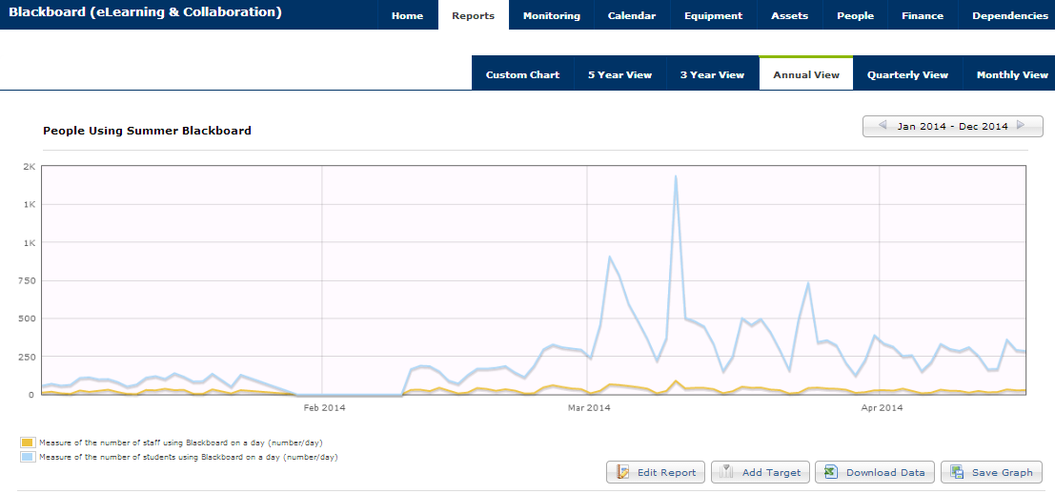Image resolution: width=1055 pixels, height=494 pixels.
Task: Click the blue students legend swatch
Action: pyautogui.click(x=28, y=456)
